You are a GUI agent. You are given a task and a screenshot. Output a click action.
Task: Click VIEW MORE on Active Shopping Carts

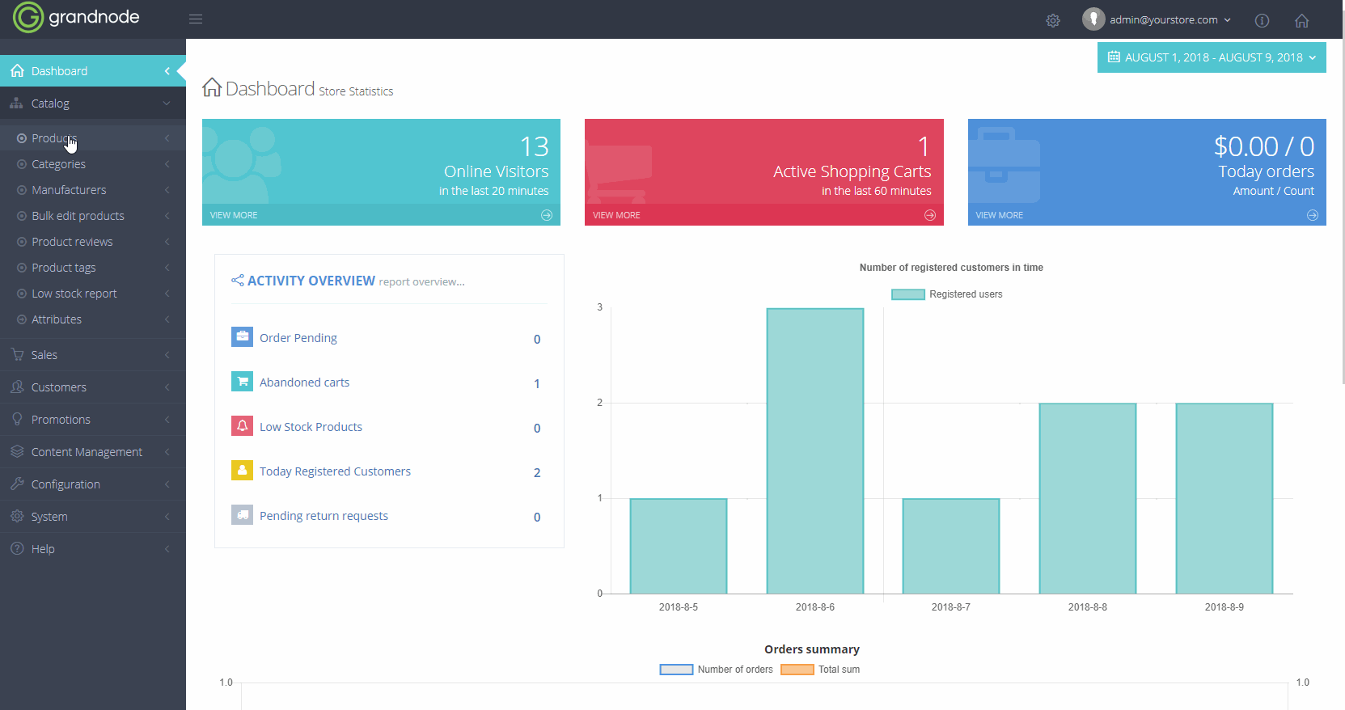[616, 215]
